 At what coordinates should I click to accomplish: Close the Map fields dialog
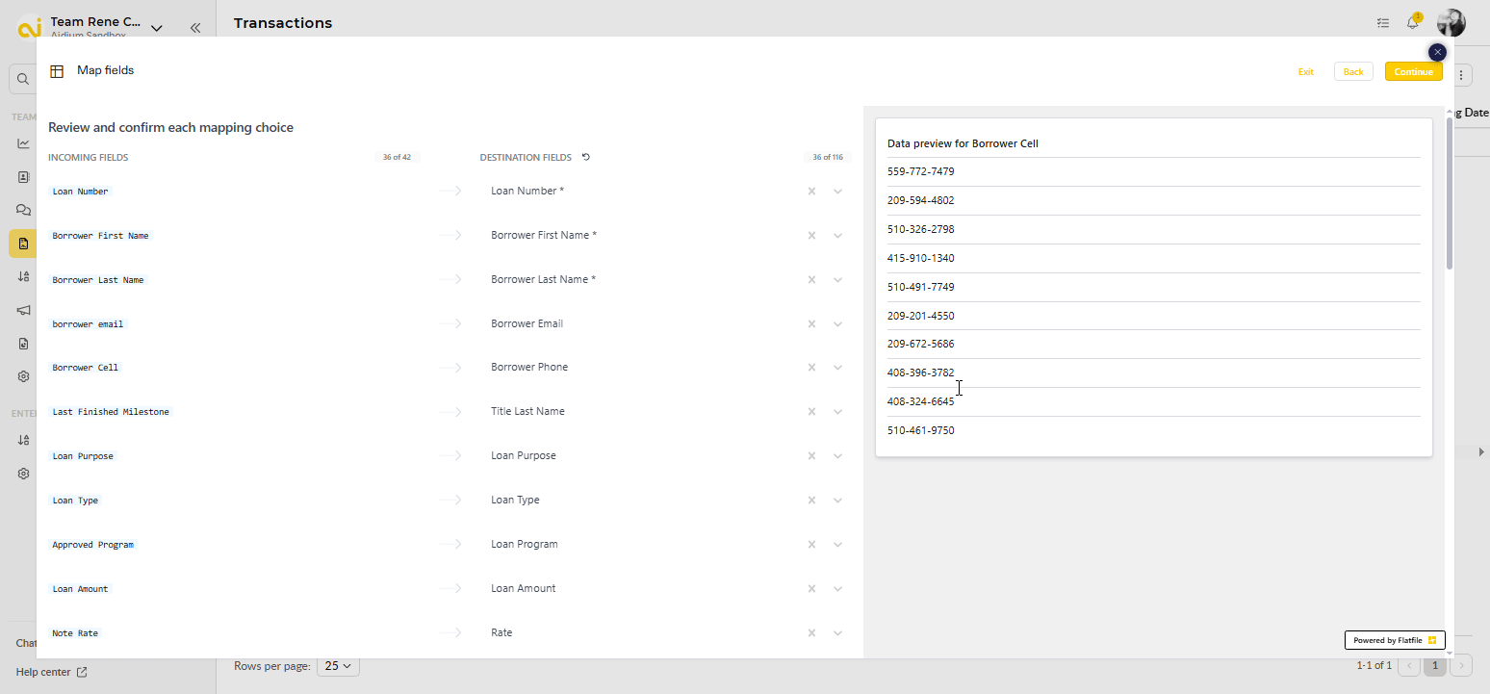[x=1437, y=52]
